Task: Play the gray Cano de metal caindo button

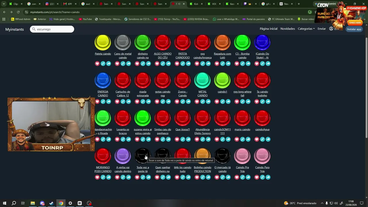Action: [x=123, y=42]
